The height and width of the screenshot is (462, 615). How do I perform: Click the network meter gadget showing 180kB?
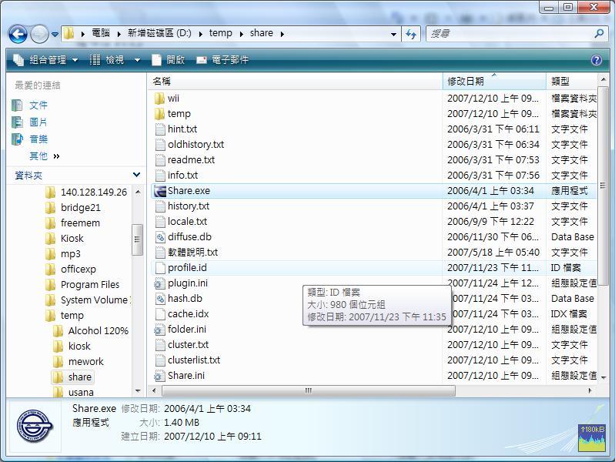pos(591,438)
